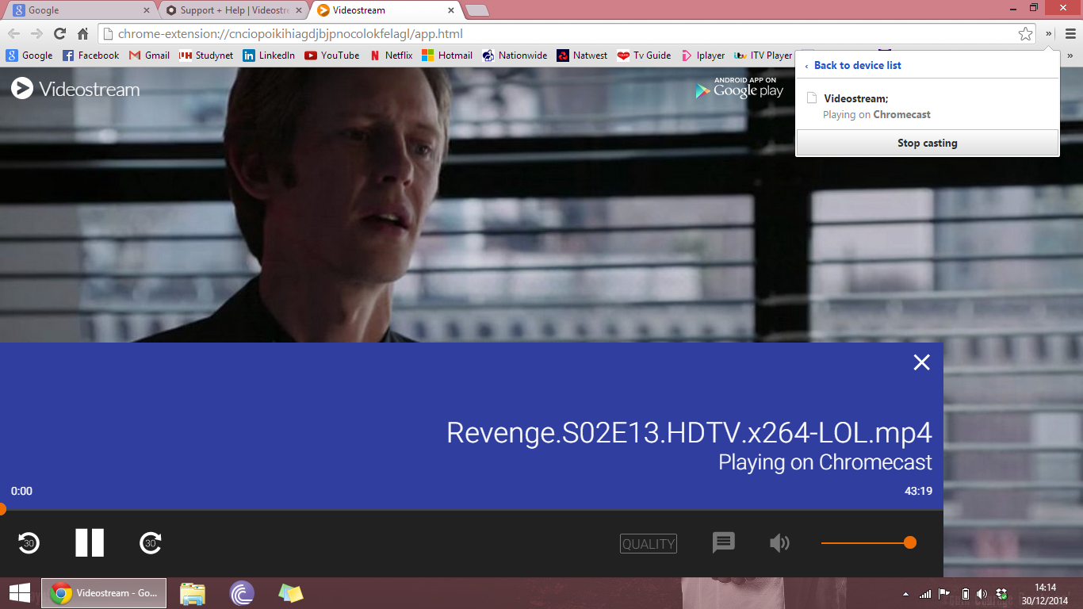Open the Tv Guide bookmark

pyautogui.click(x=644, y=56)
